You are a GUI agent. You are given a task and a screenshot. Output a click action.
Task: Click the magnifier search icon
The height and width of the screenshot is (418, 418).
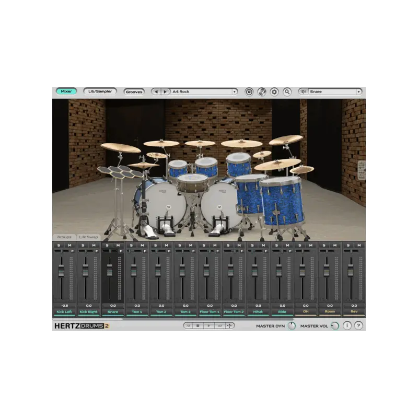287,92
